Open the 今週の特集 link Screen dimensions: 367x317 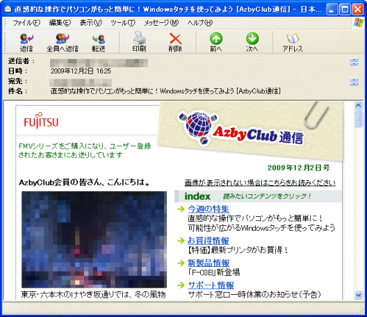(x=209, y=209)
